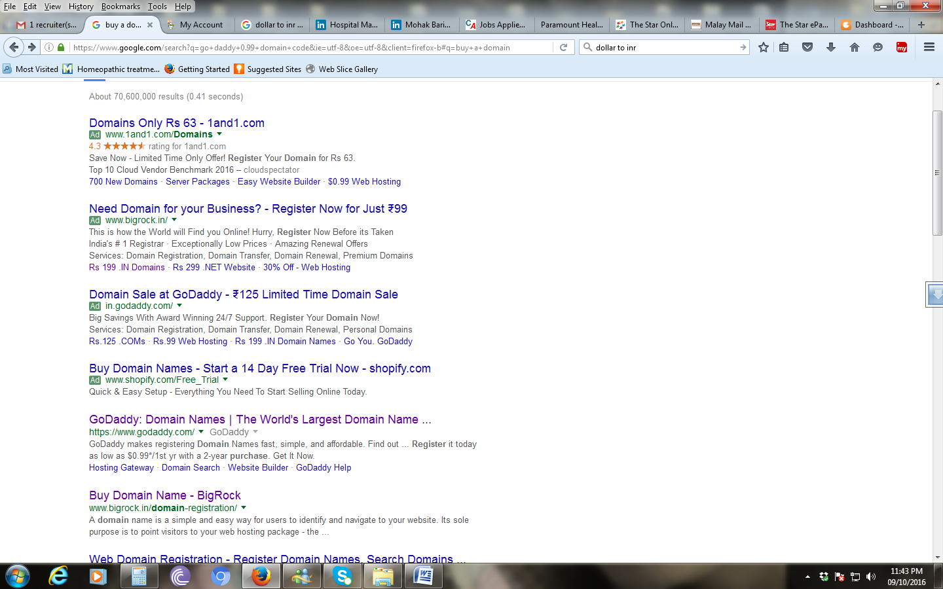
Task: Click the Firefox bookmark star icon
Action: (763, 47)
